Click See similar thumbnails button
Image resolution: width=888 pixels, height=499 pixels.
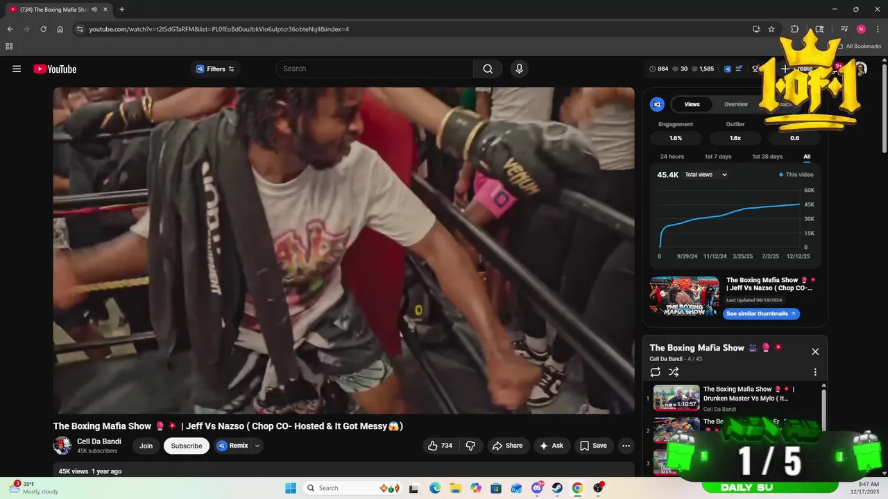[x=761, y=314]
